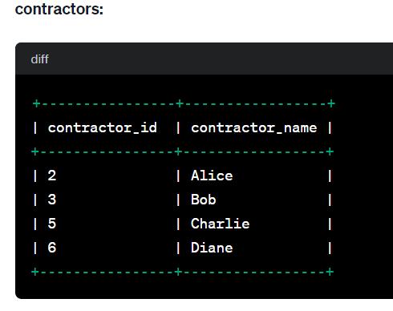This screenshot has height=311, width=393.
Task: Click the contractor id 3 cell
Action: 52,200
